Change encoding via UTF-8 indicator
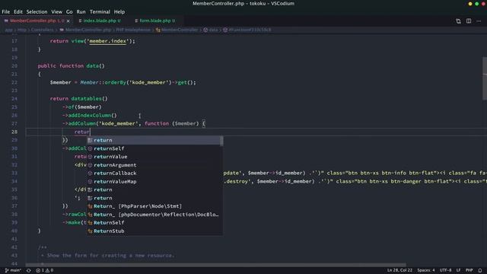 tap(445, 270)
